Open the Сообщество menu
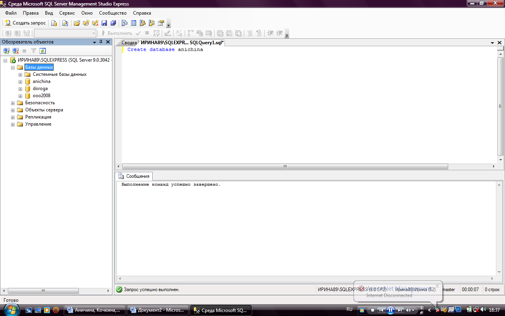Image resolution: width=505 pixels, height=316 pixels. click(113, 13)
